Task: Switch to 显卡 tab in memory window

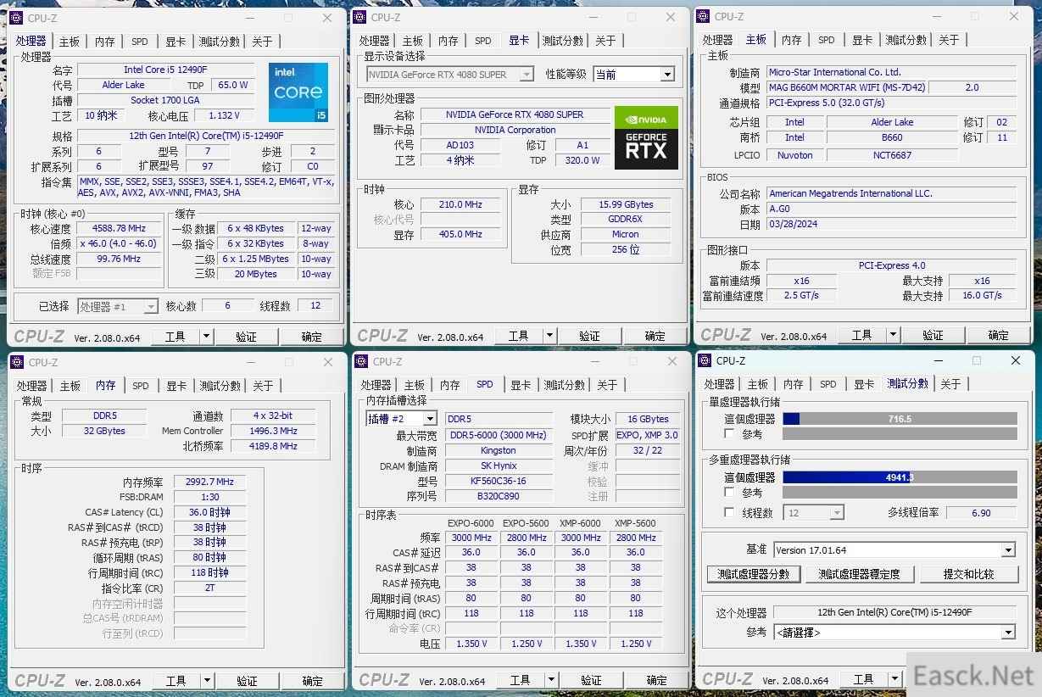Action: tap(176, 386)
